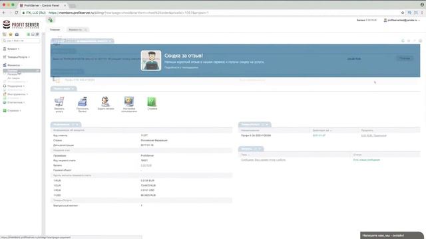Click the ProfitServer - Control Panel browser tab
426x239 pixels.
coord(41,5)
